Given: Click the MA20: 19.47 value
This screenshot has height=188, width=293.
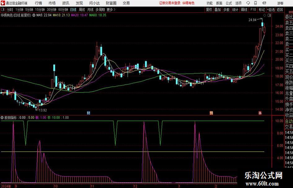Looking at the screenshot, I should pos(79,15).
